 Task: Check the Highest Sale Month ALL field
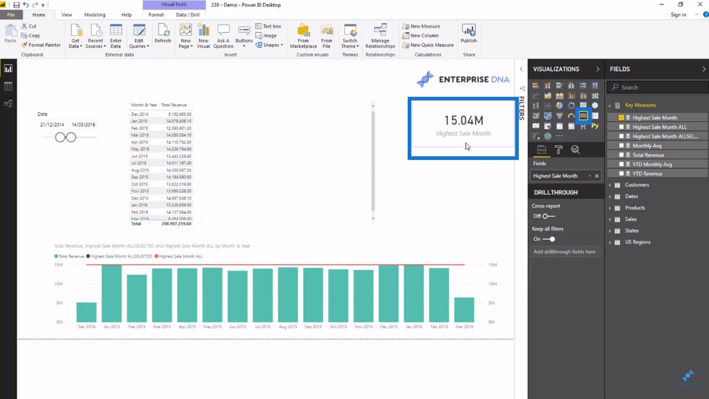click(x=621, y=127)
